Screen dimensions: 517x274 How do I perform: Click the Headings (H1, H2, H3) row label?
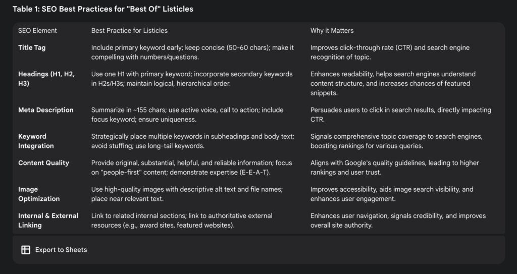(x=46, y=79)
